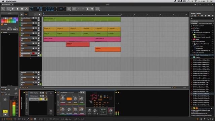Viewport: 215px width, 121px height.
Task: Click the browser's circular filter icon
Action: pos(195,16)
